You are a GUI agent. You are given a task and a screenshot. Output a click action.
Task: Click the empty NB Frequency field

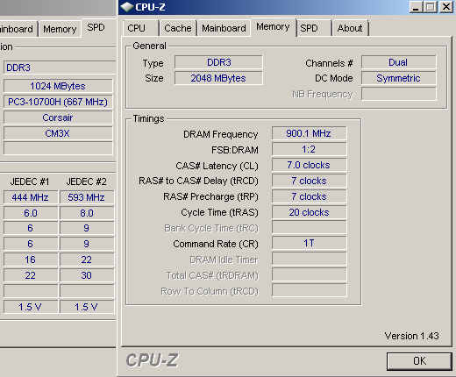click(x=399, y=94)
